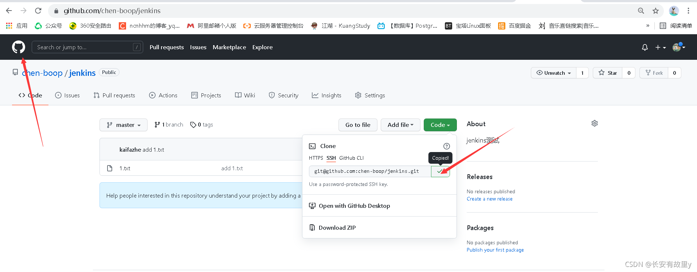
Task: Switch to the Issues repository tab
Action: (x=67, y=95)
